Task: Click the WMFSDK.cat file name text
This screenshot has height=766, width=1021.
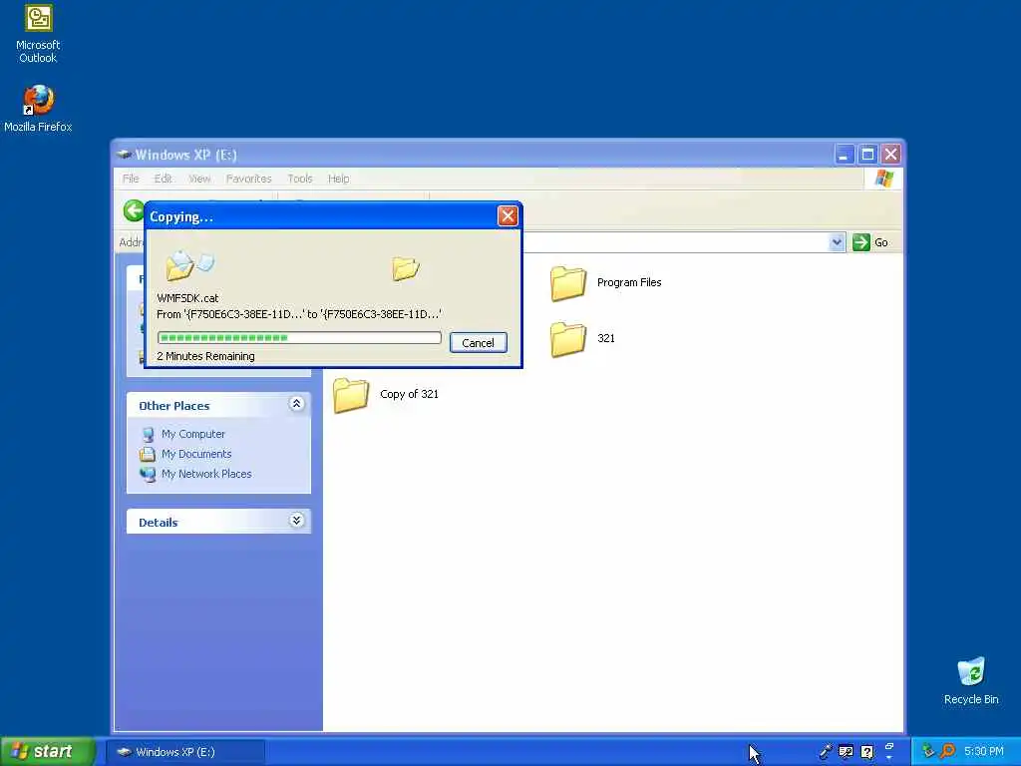Action: (x=187, y=298)
